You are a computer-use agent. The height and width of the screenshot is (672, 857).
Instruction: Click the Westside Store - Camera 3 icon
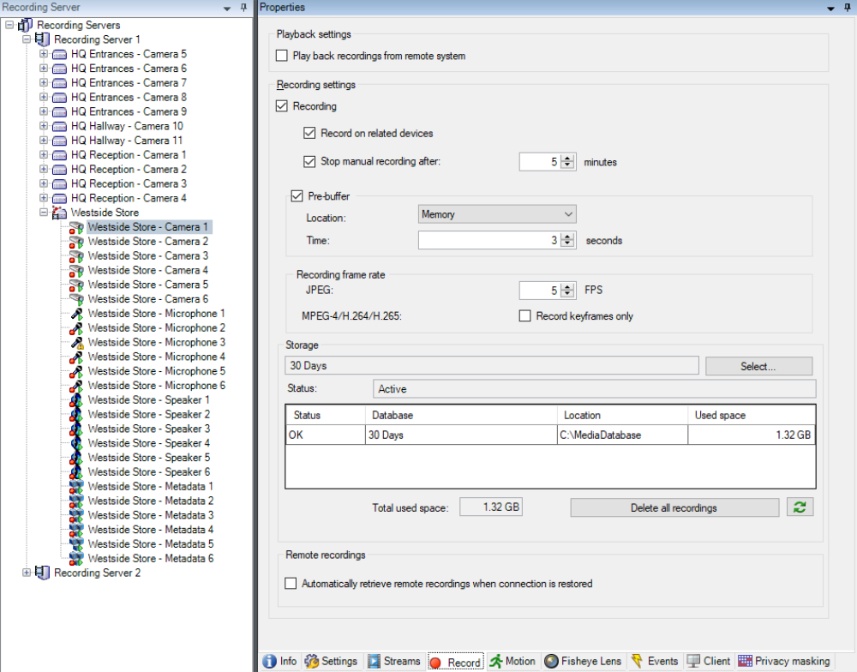click(x=76, y=256)
